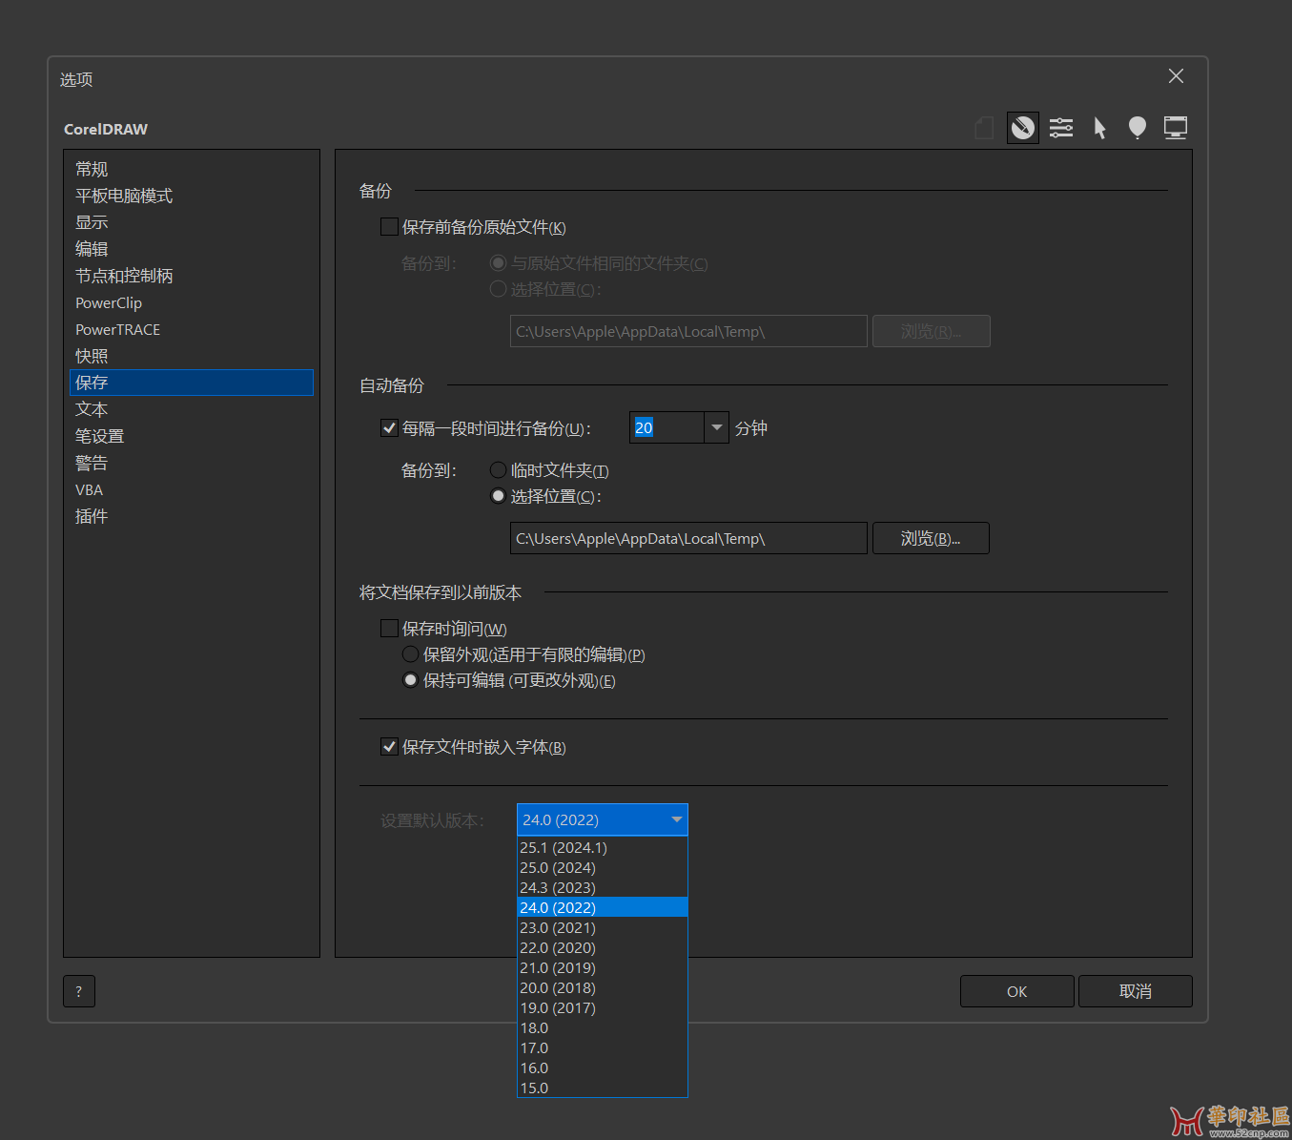The image size is (1292, 1140).
Task: Collapse the 设置默认版本 dropdown showing 24.0 (2022)
Action: pos(603,819)
